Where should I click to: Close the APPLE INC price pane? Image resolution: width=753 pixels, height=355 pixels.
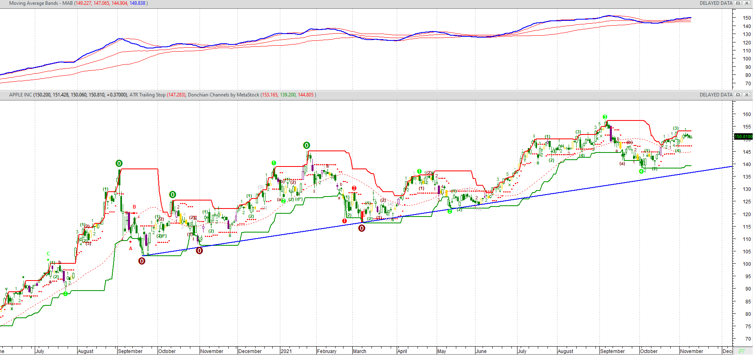[746, 95]
